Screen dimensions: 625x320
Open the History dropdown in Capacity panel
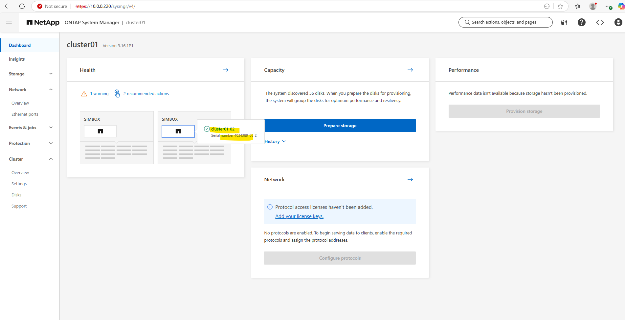coord(275,141)
